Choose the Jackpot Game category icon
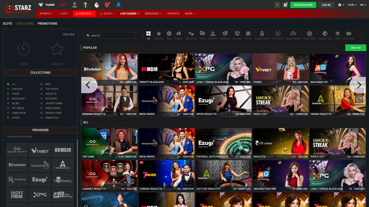369x207 pixels. pos(262,35)
